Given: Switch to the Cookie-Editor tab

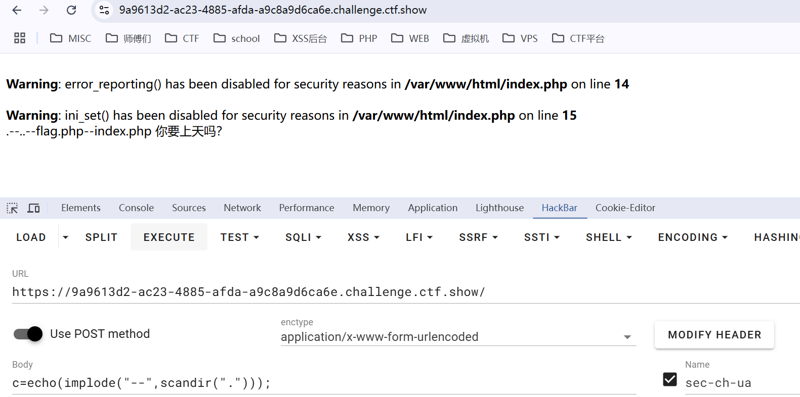Looking at the screenshot, I should point(625,208).
